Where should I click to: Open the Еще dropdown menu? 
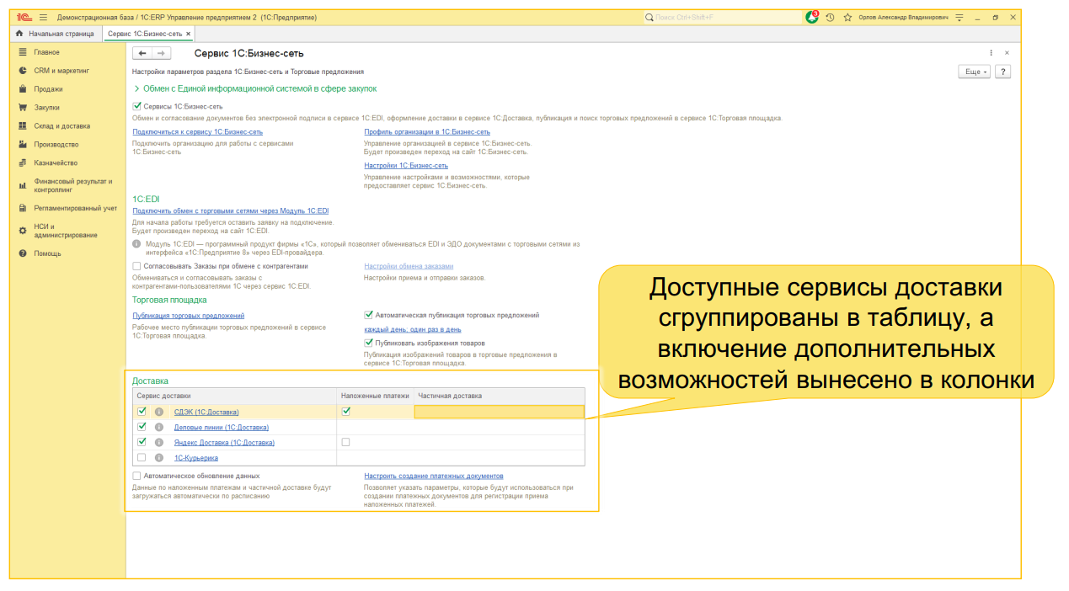click(975, 72)
